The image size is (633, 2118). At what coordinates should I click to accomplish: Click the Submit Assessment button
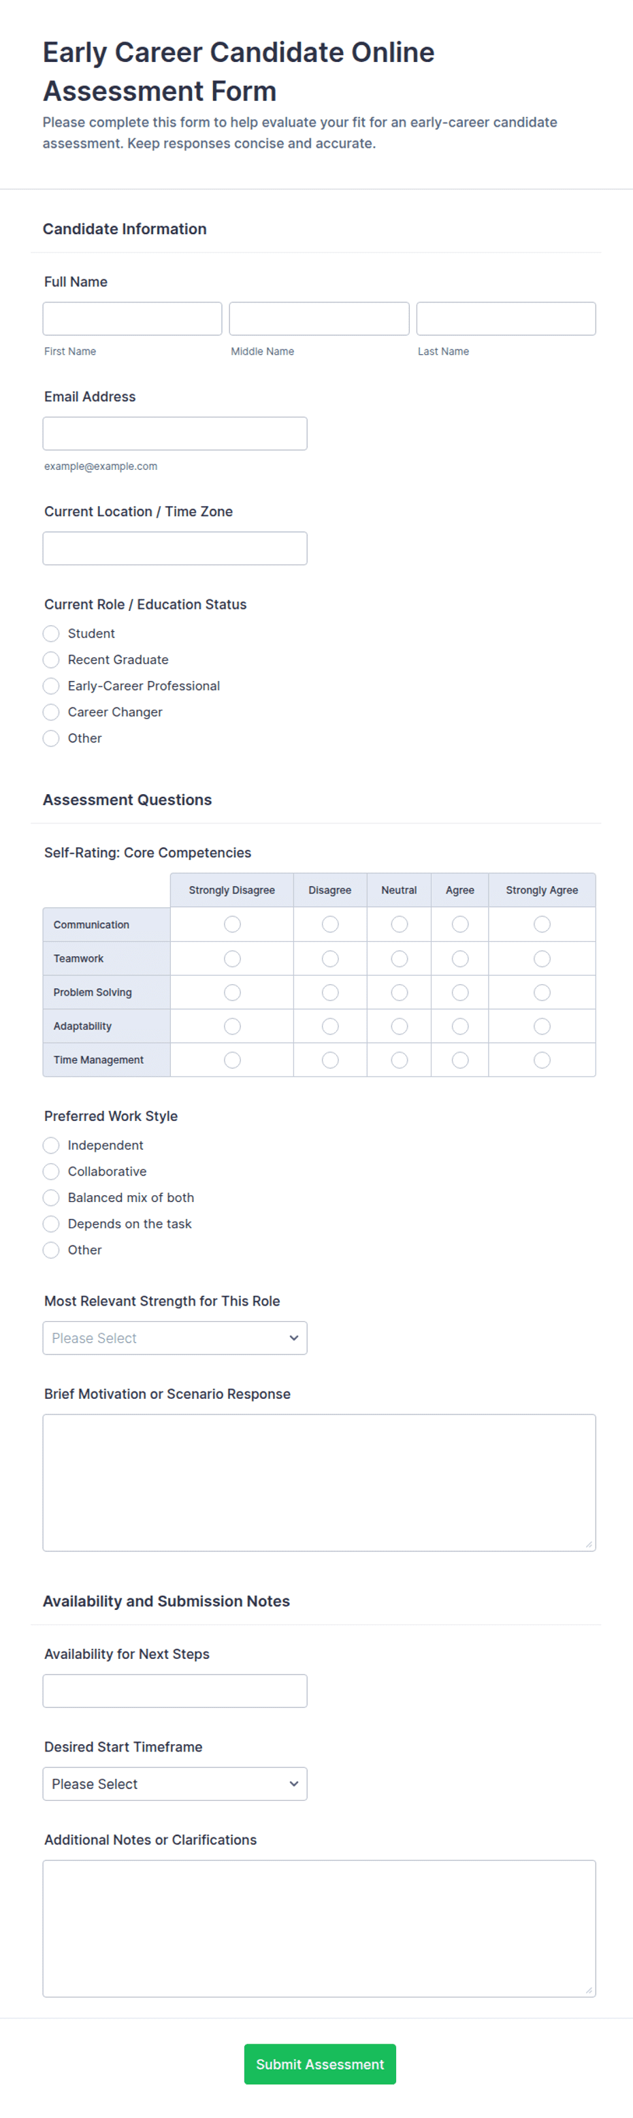pyautogui.click(x=320, y=2064)
